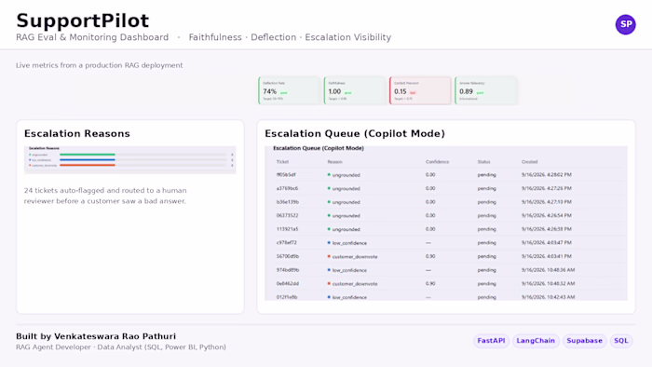
Task: Click the RAG Eval & Monitoring Dashboard subtitle
Action: coord(92,37)
